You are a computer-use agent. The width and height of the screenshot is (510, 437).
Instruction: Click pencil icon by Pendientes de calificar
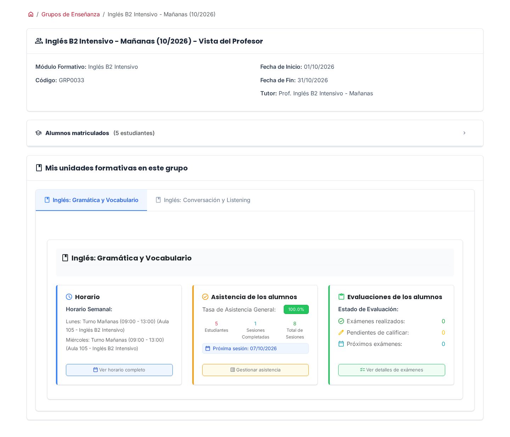coord(341,332)
